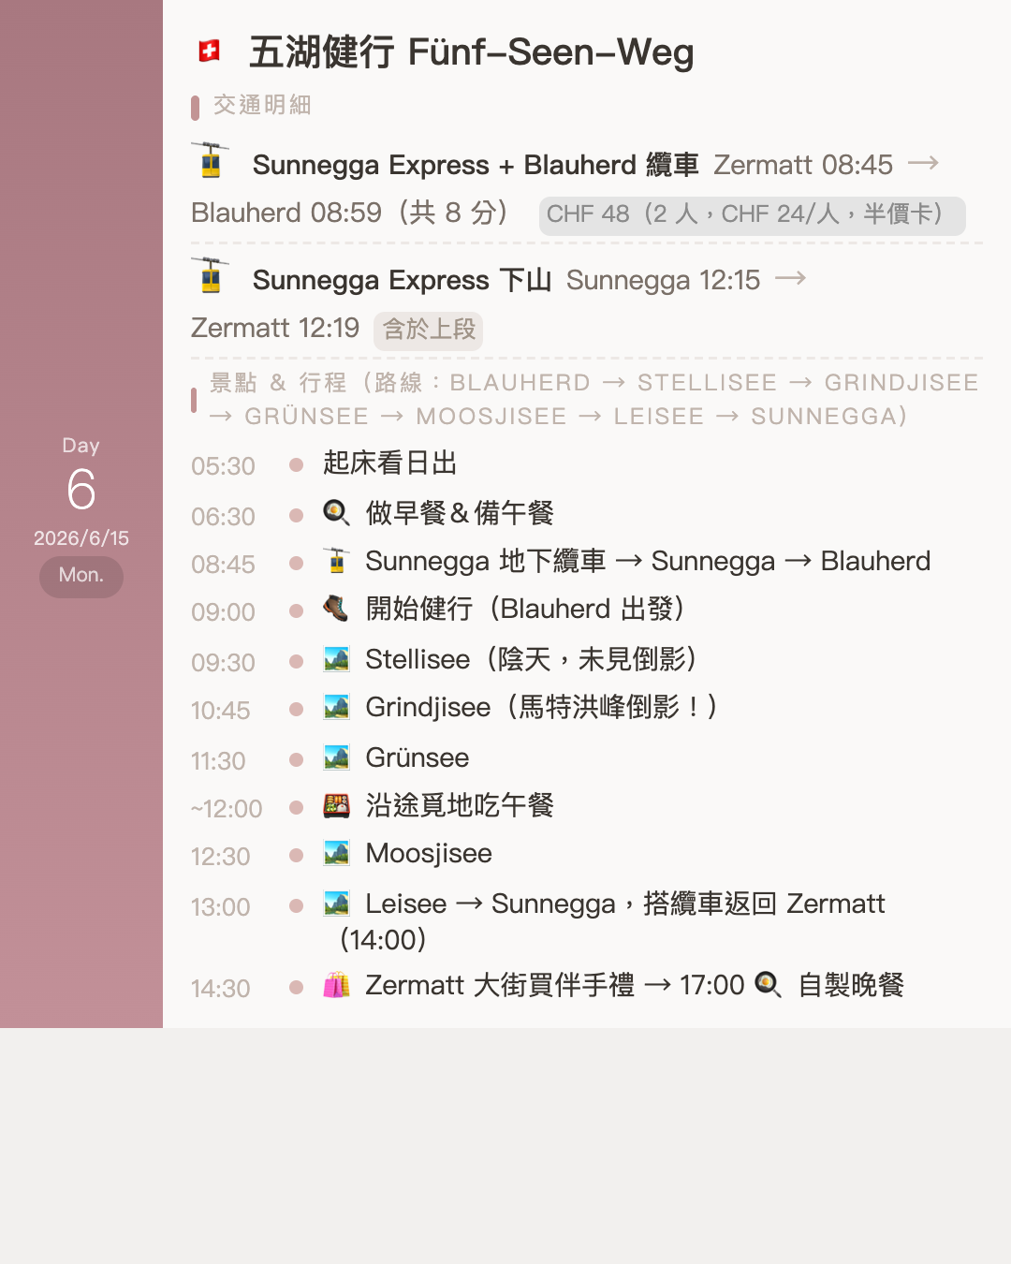Click the large day number 6
The height and width of the screenshot is (1264, 1011).
click(81, 489)
